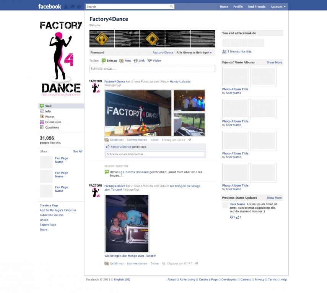Open Find Friends in the top bar
The height and width of the screenshot is (293, 327).
coord(257,6)
